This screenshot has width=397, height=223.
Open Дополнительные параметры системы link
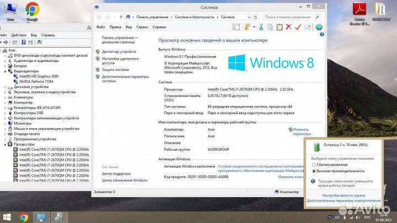click(125, 78)
